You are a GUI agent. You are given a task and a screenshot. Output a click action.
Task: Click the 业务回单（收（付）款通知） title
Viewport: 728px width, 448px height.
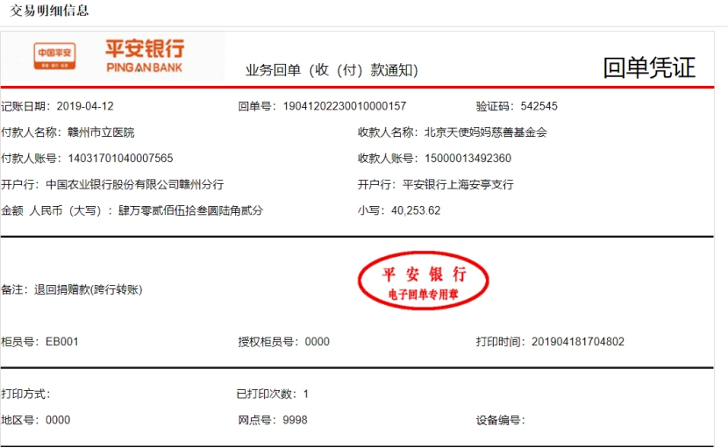pyautogui.click(x=332, y=70)
